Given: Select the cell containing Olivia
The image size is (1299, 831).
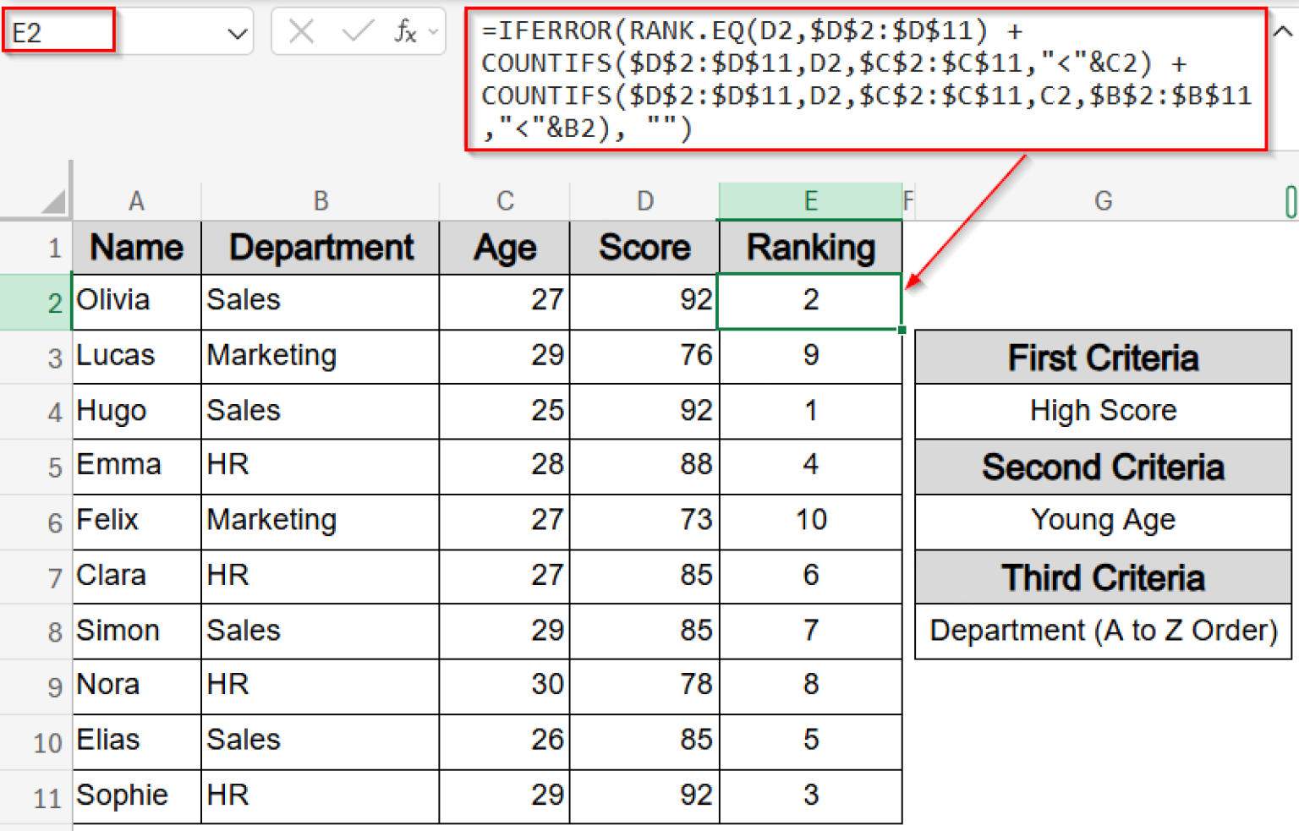Looking at the screenshot, I should tap(135, 302).
